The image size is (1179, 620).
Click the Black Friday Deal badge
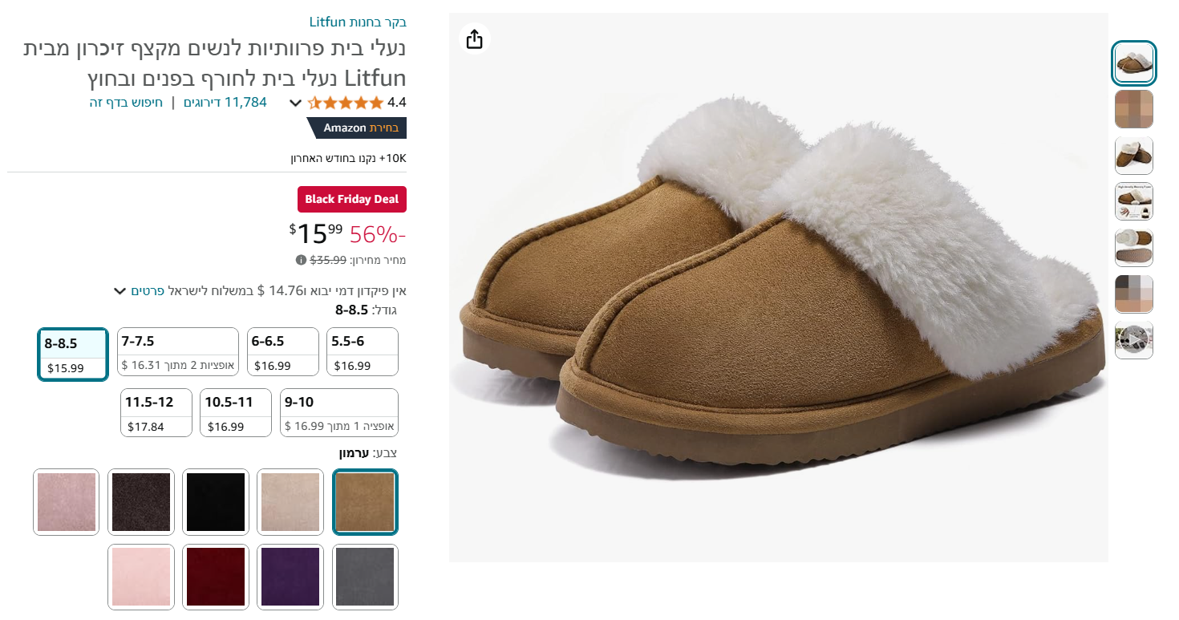(x=351, y=200)
